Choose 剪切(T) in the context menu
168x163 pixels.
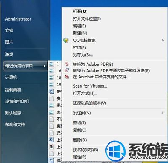(x=79, y=123)
